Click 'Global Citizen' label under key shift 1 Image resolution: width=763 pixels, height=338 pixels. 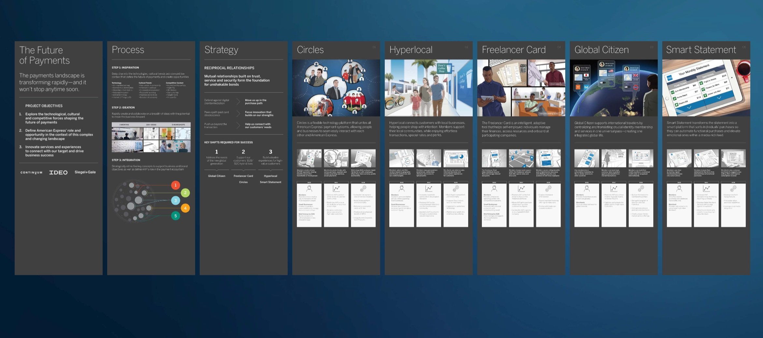[x=217, y=176]
